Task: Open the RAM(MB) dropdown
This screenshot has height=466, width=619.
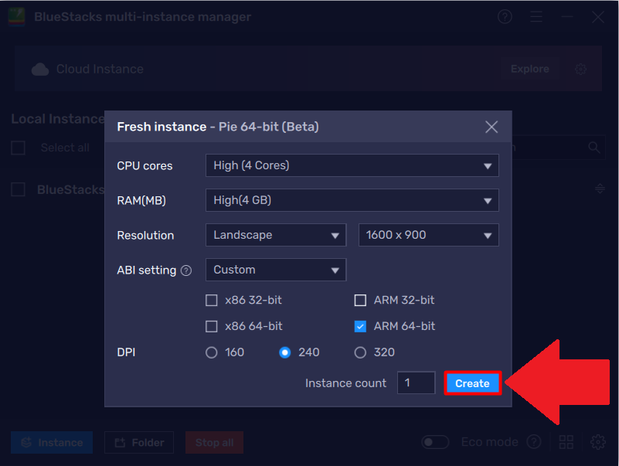Action: pyautogui.click(x=352, y=200)
